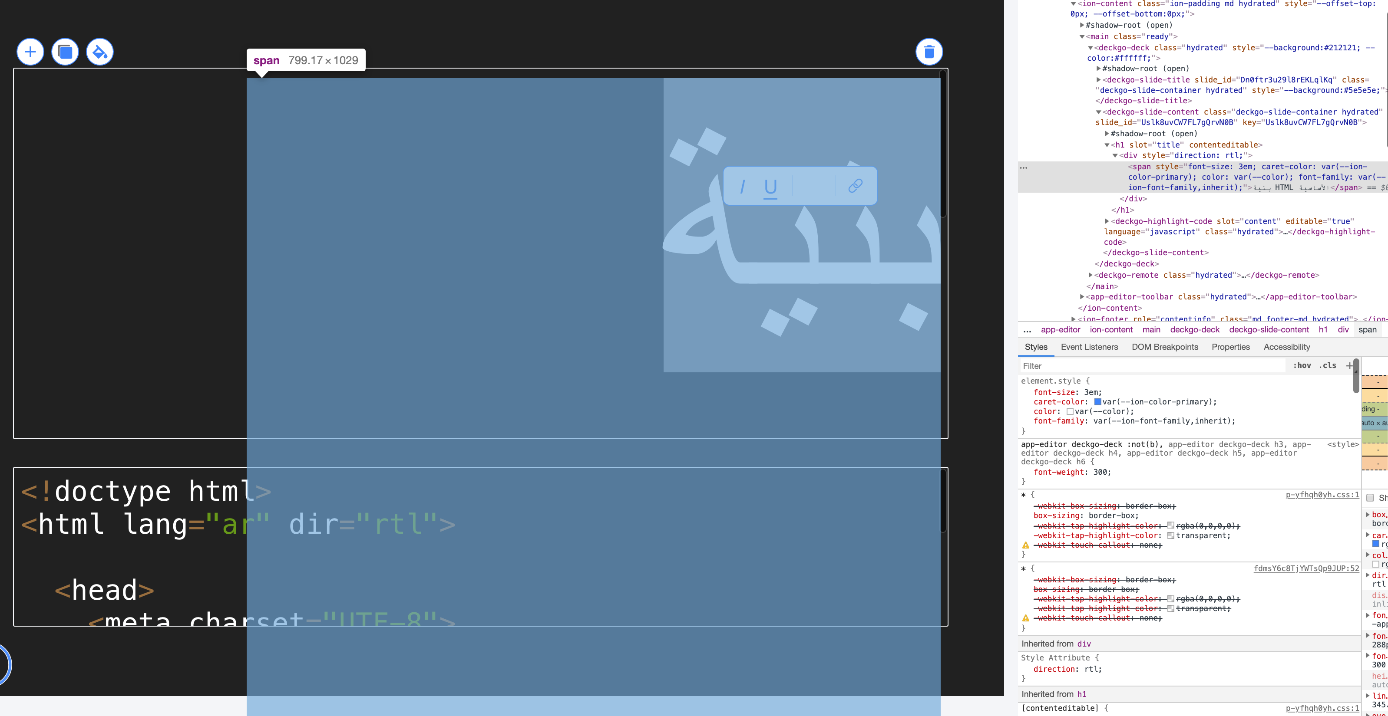1388x716 pixels.
Task: Switch to the Styles tab
Action: pyautogui.click(x=1036, y=347)
